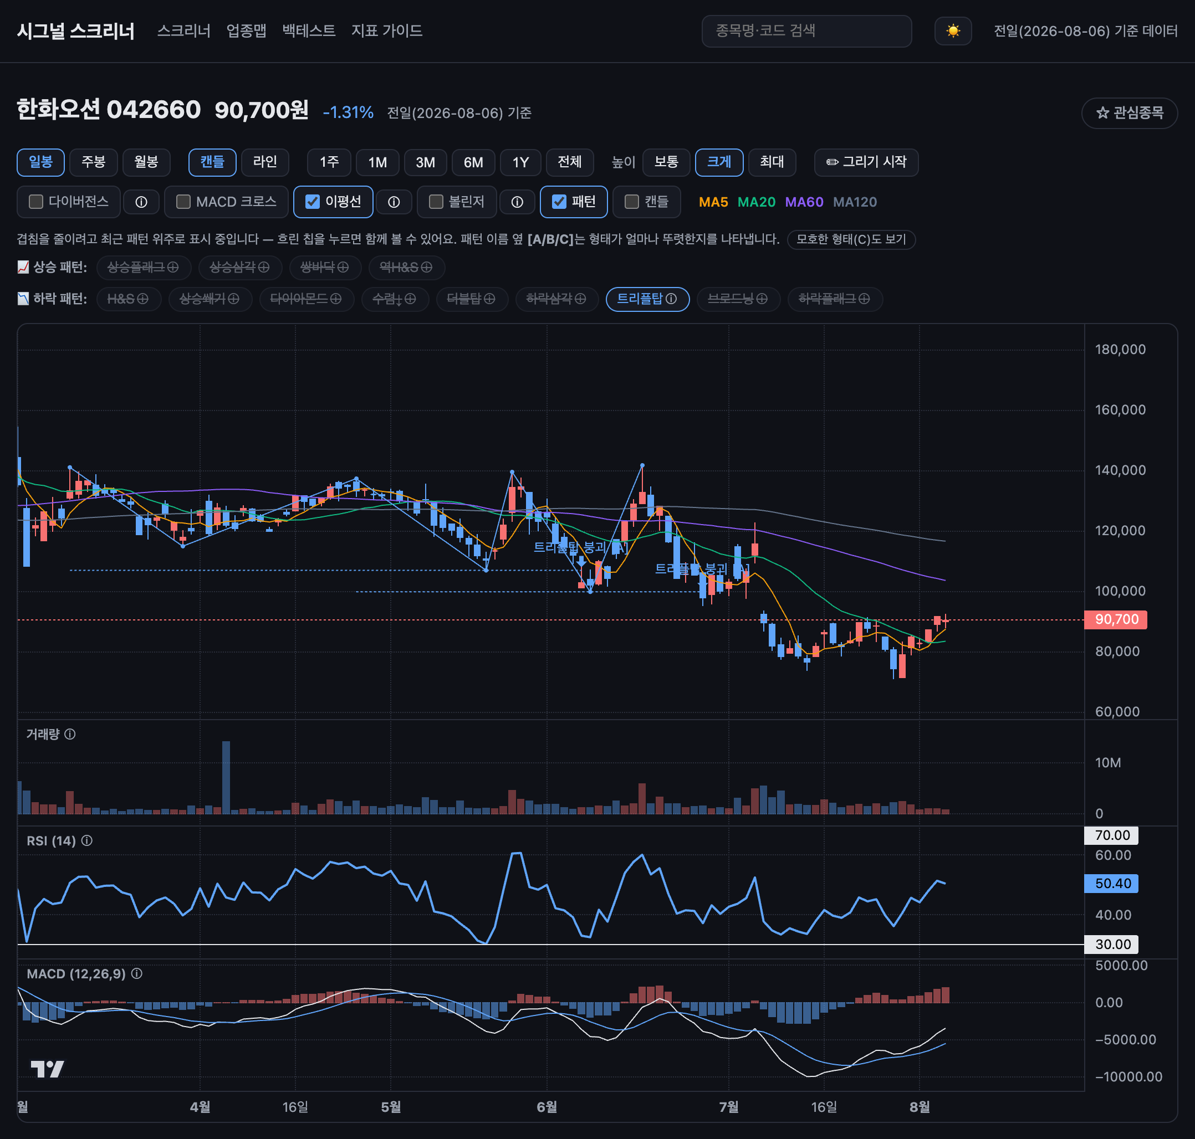Show the 상승삼각 pattern chip
This screenshot has width=1195, height=1139.
tap(241, 268)
